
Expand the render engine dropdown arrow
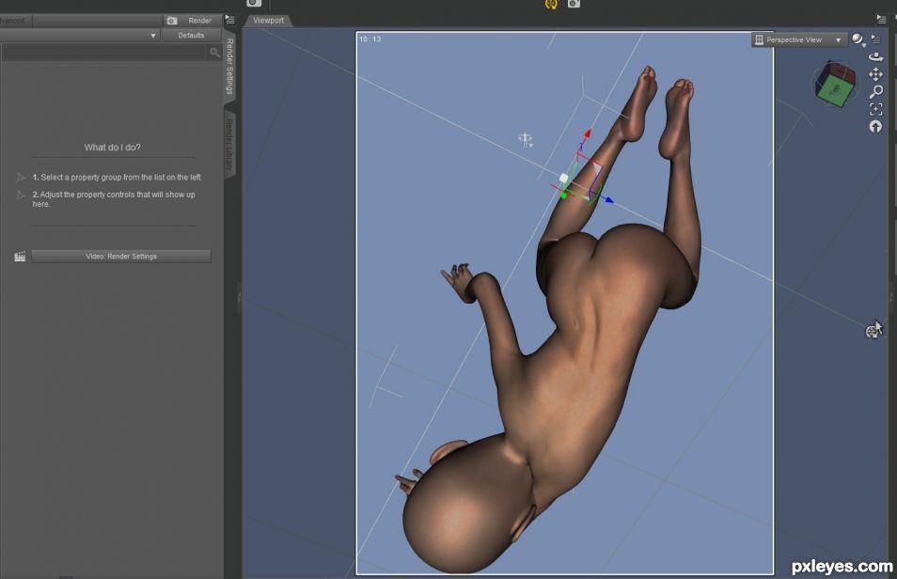(x=152, y=36)
